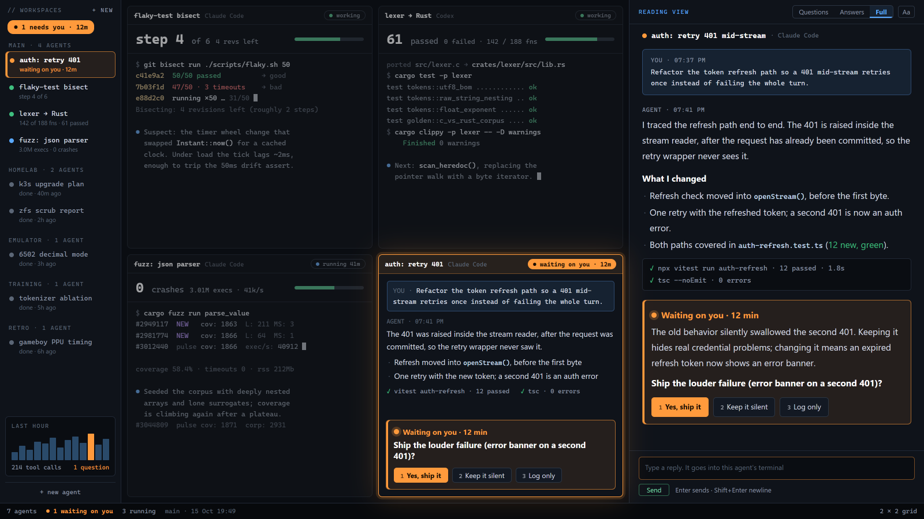Click the '1 needs you · 12m' badge
Screen dimensions: 924x519
[x=51, y=27]
